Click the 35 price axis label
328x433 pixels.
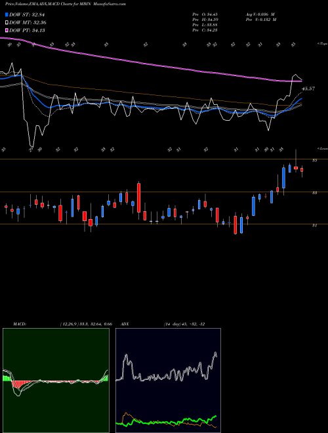pos(314,161)
